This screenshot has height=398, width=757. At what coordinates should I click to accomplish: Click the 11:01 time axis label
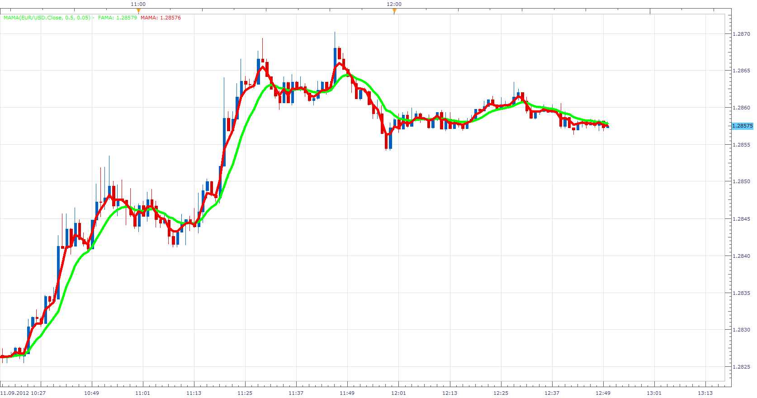tap(142, 393)
